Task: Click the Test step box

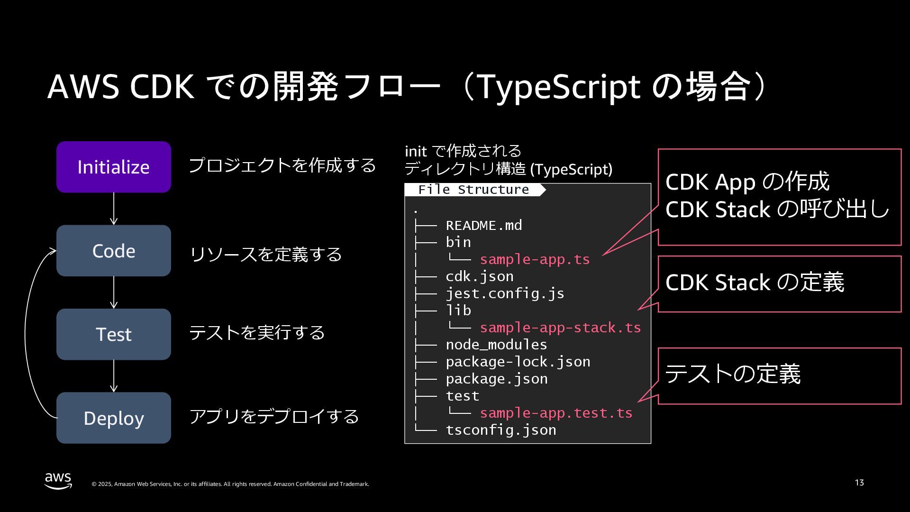Action: (114, 334)
